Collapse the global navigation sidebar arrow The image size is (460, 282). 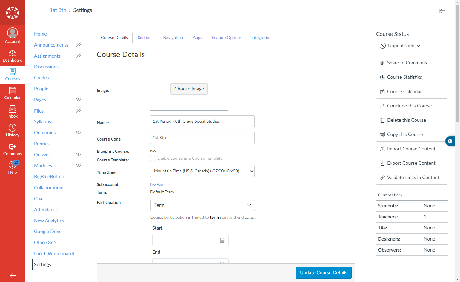pyautogui.click(x=13, y=275)
